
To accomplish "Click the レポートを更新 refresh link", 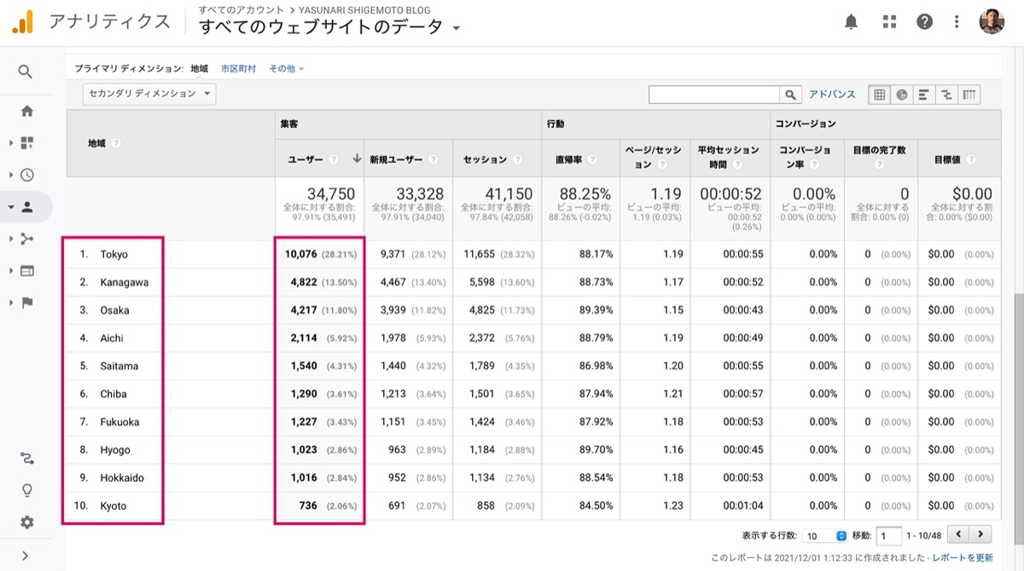I will pos(963,557).
